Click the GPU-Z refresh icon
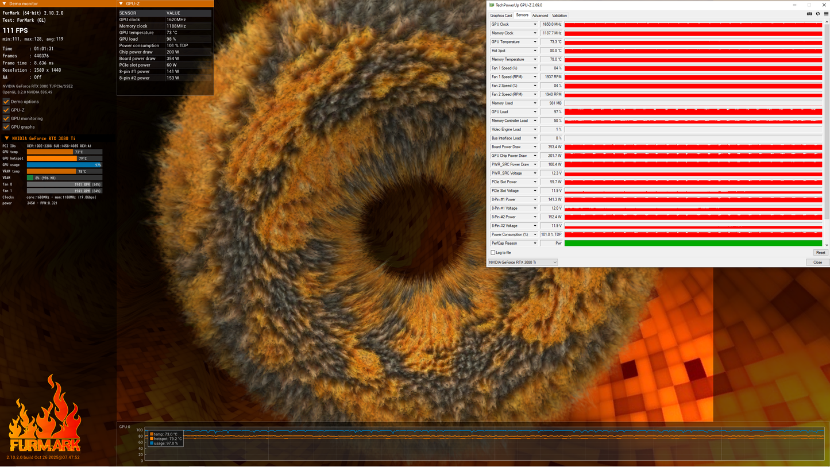830x467 pixels. (x=818, y=14)
